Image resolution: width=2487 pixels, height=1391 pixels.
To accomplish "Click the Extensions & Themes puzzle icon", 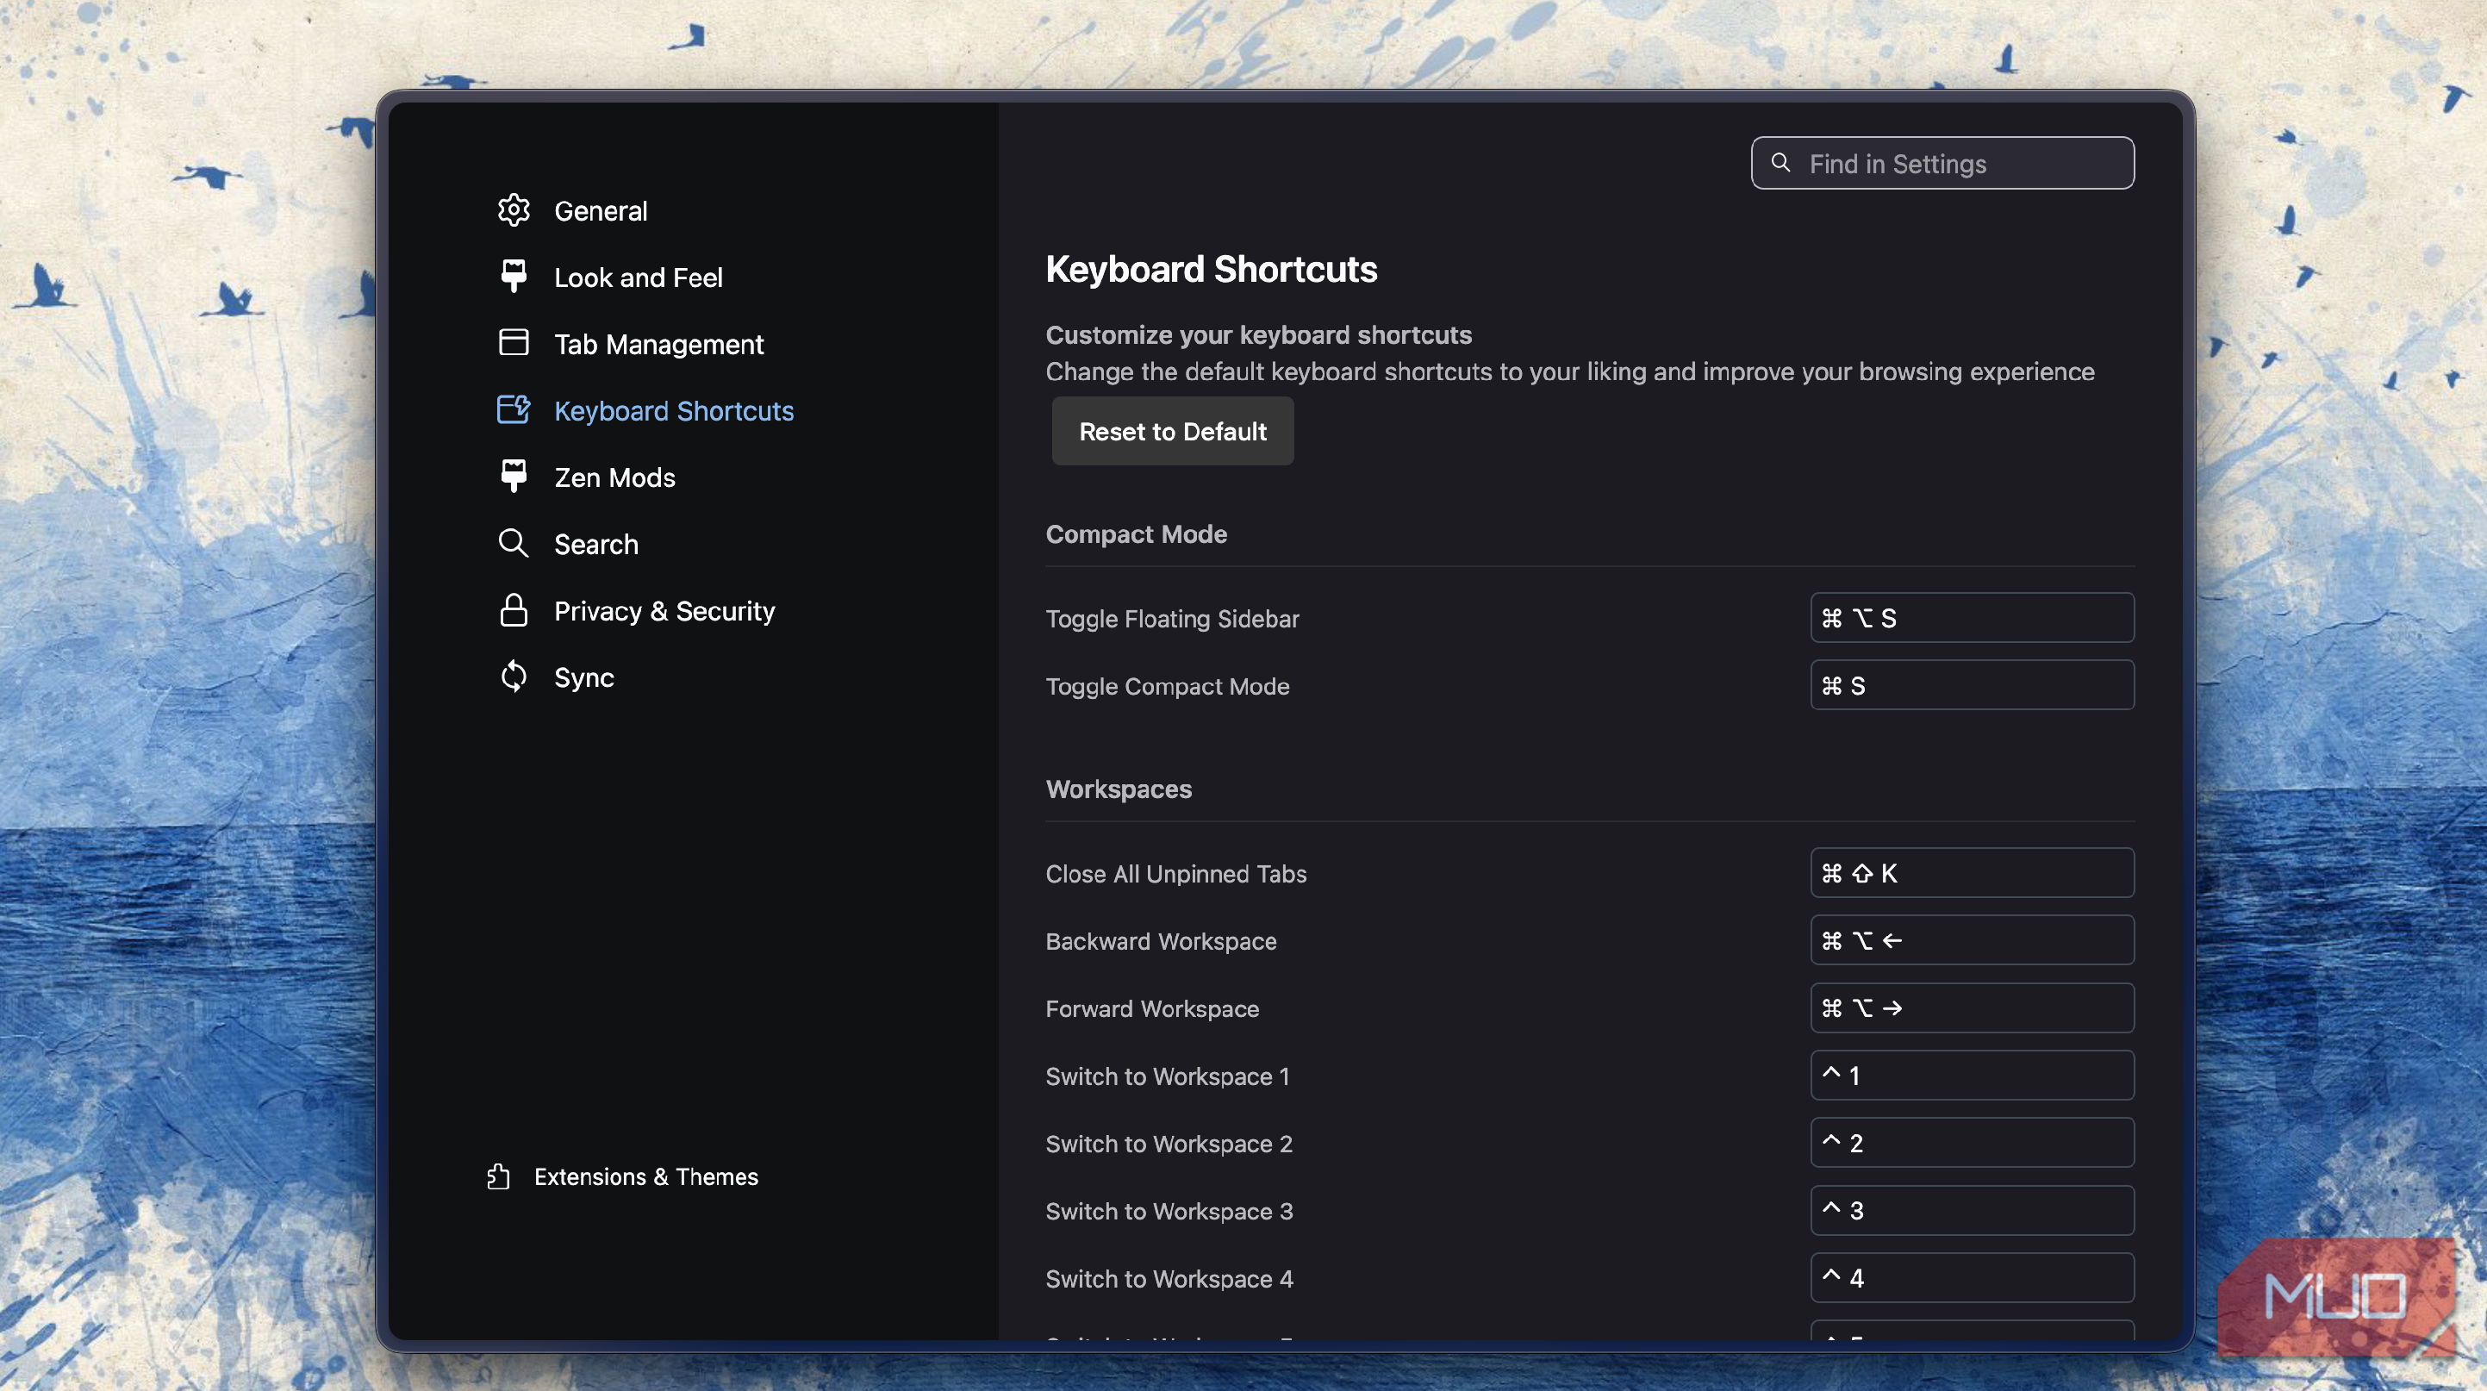I will (x=498, y=1176).
